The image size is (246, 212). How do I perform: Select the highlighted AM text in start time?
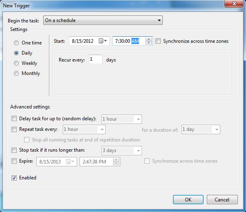pos(135,41)
